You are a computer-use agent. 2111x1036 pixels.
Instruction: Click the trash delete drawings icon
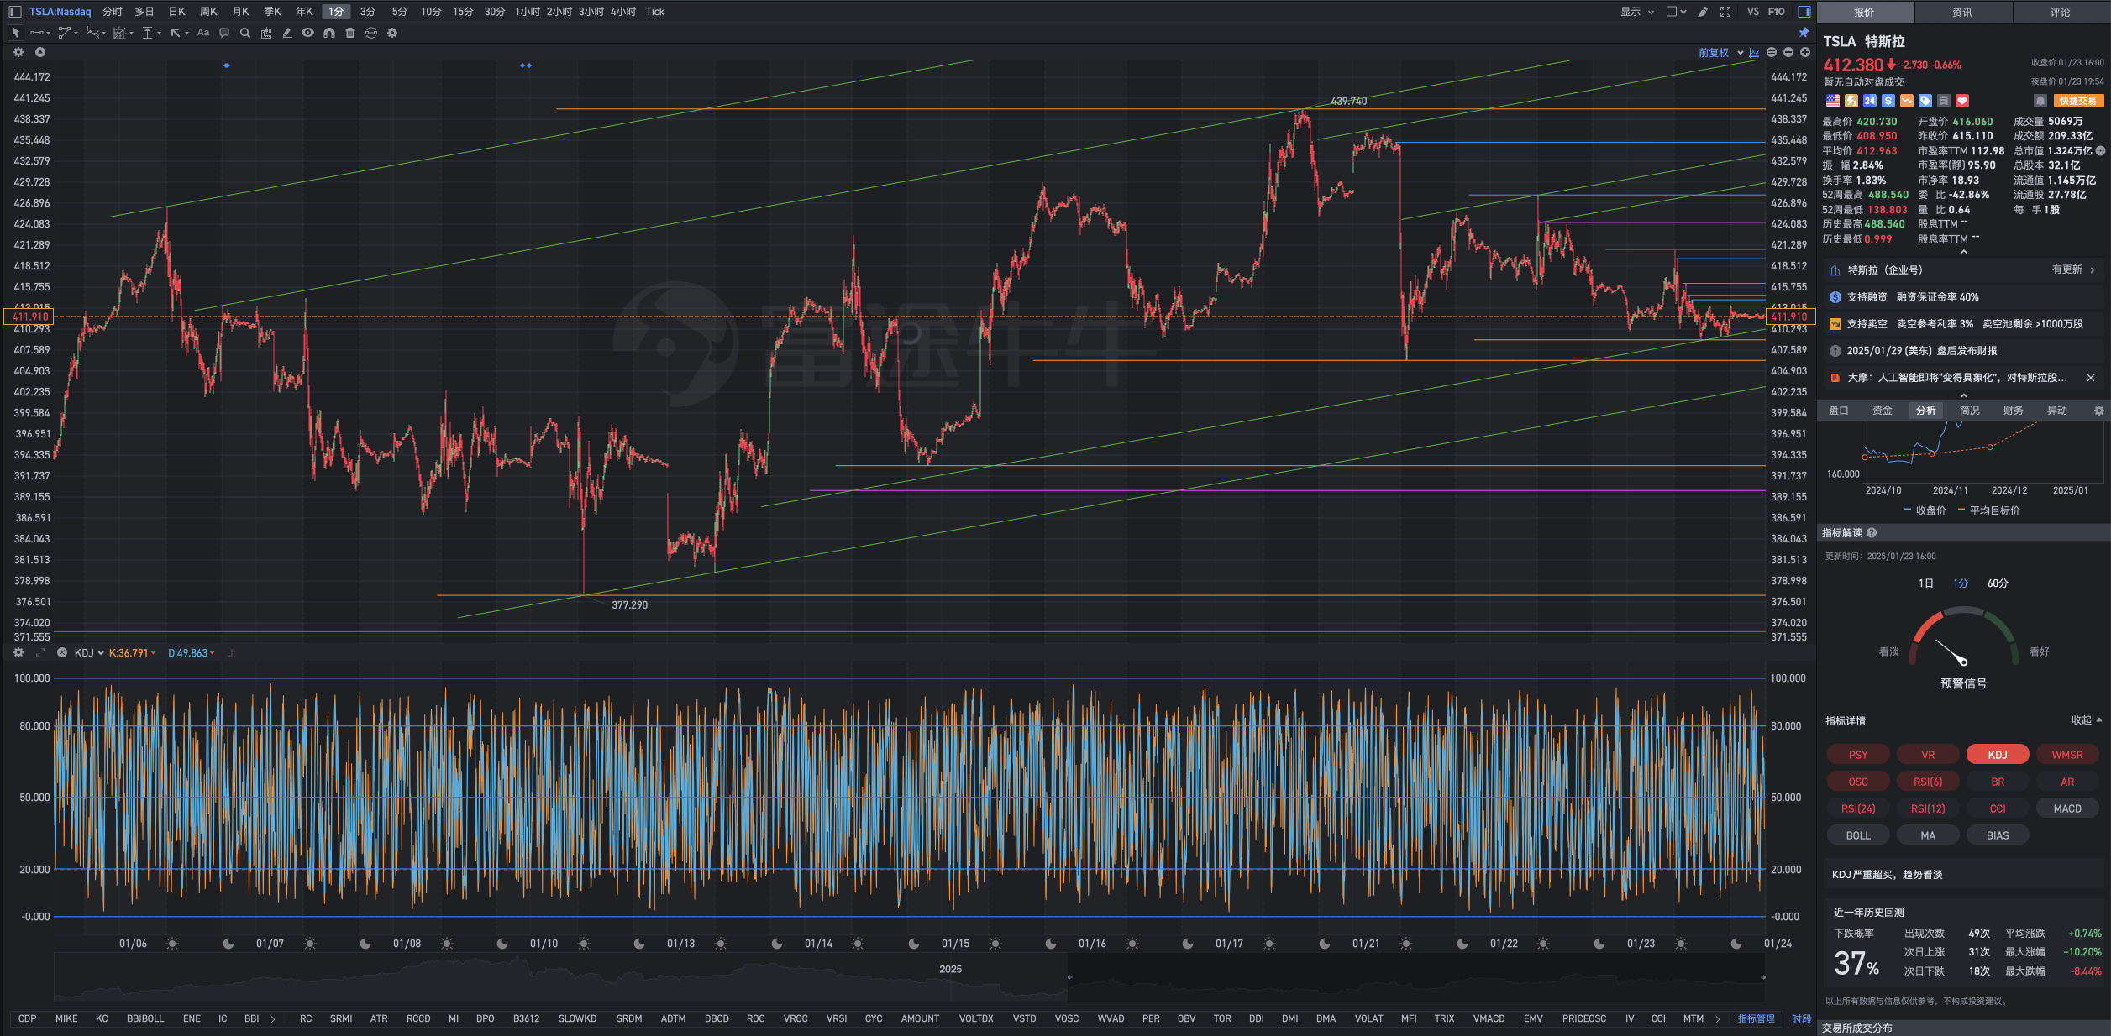pos(350,33)
